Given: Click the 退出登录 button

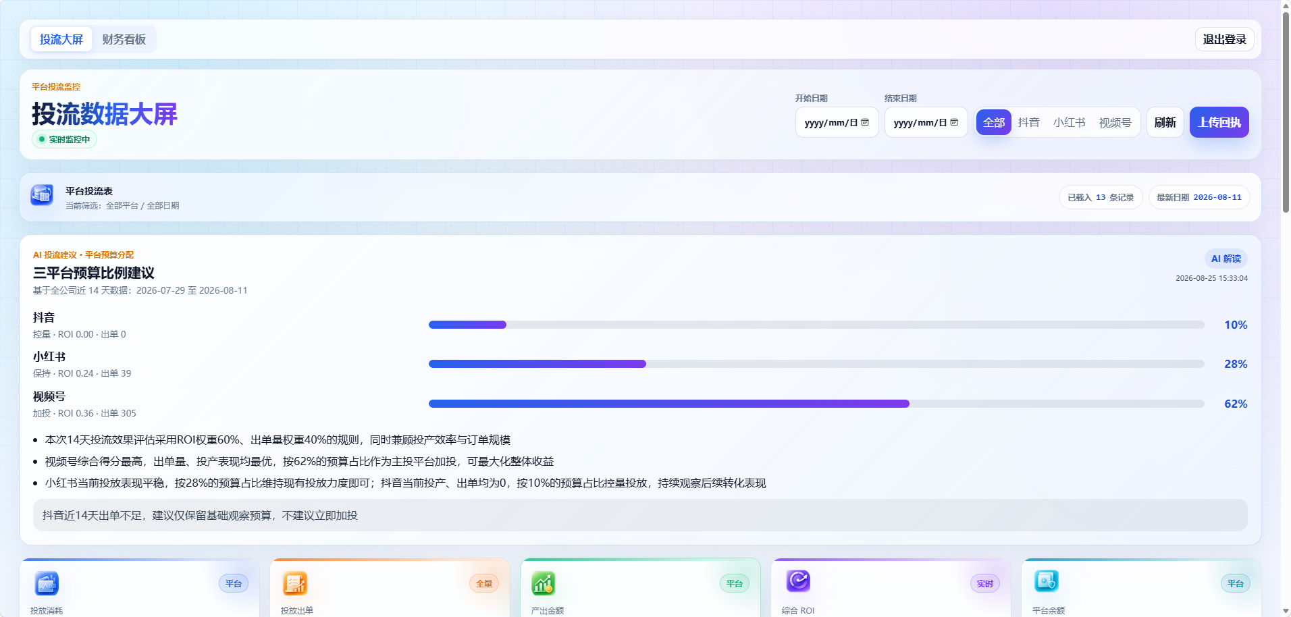Looking at the screenshot, I should pyautogui.click(x=1225, y=39).
